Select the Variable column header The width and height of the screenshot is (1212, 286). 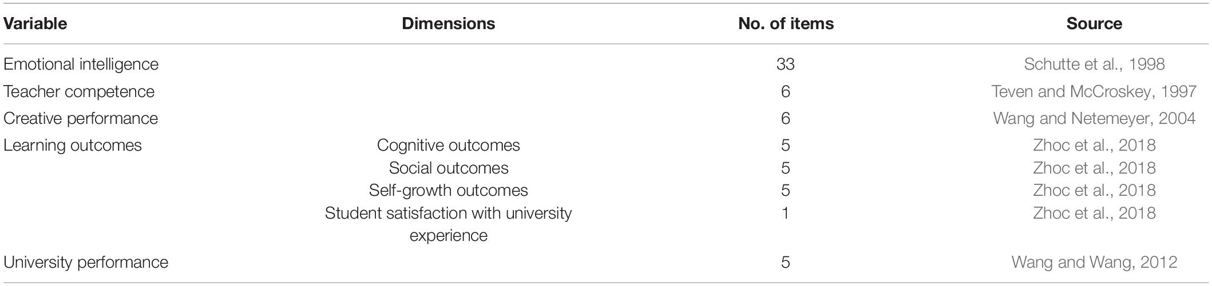(x=35, y=23)
